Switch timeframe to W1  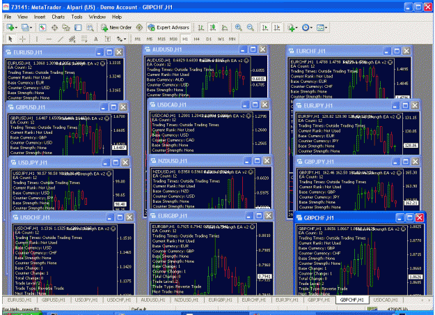pos(221,39)
